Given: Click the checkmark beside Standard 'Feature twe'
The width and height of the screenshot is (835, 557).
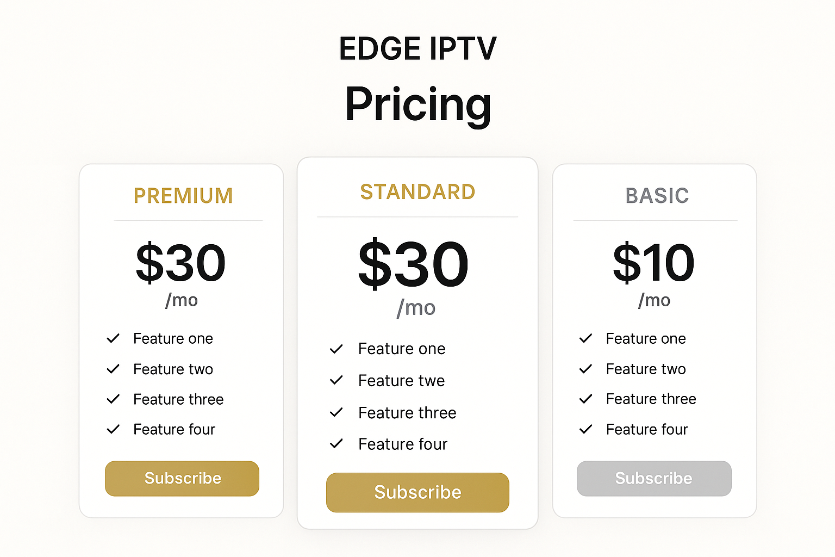Looking at the screenshot, I should [x=337, y=380].
